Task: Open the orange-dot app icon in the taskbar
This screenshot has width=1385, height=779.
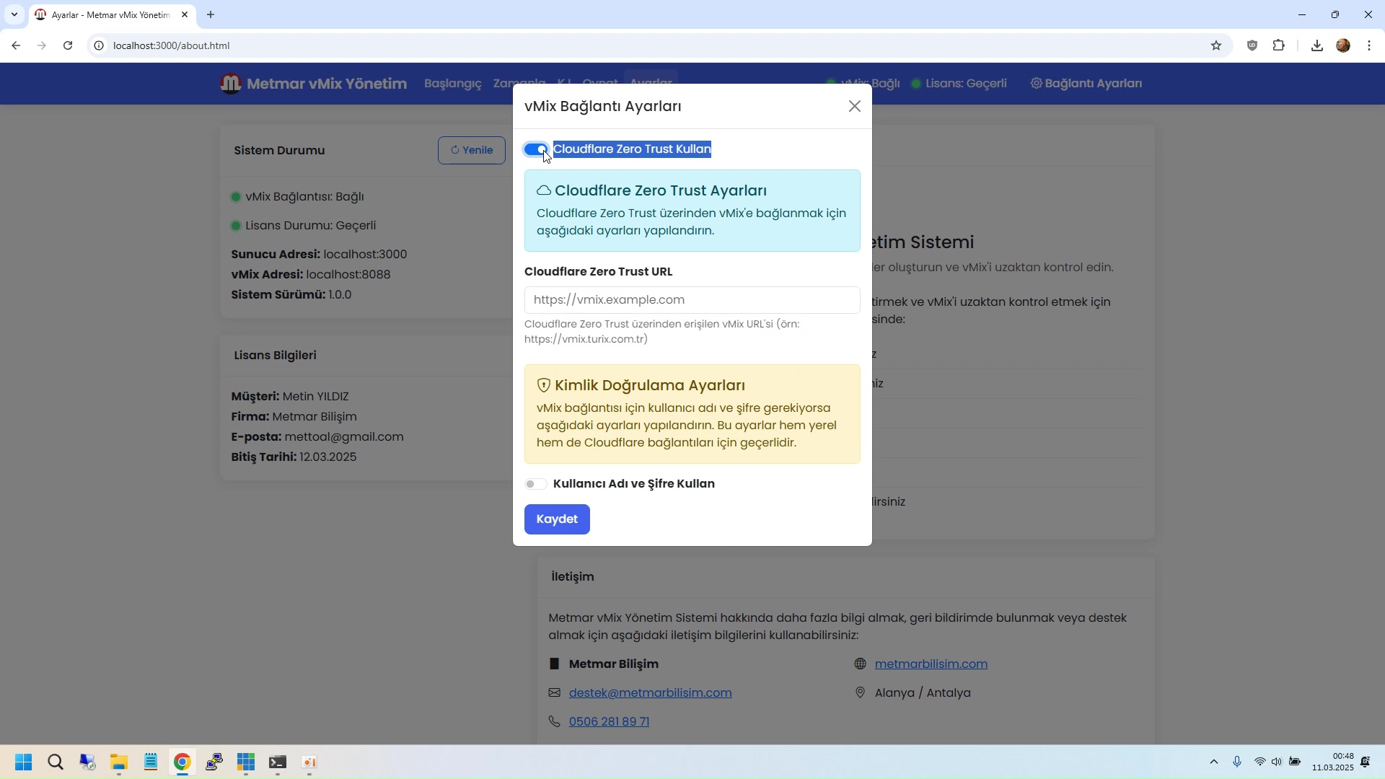Action: coord(309,762)
